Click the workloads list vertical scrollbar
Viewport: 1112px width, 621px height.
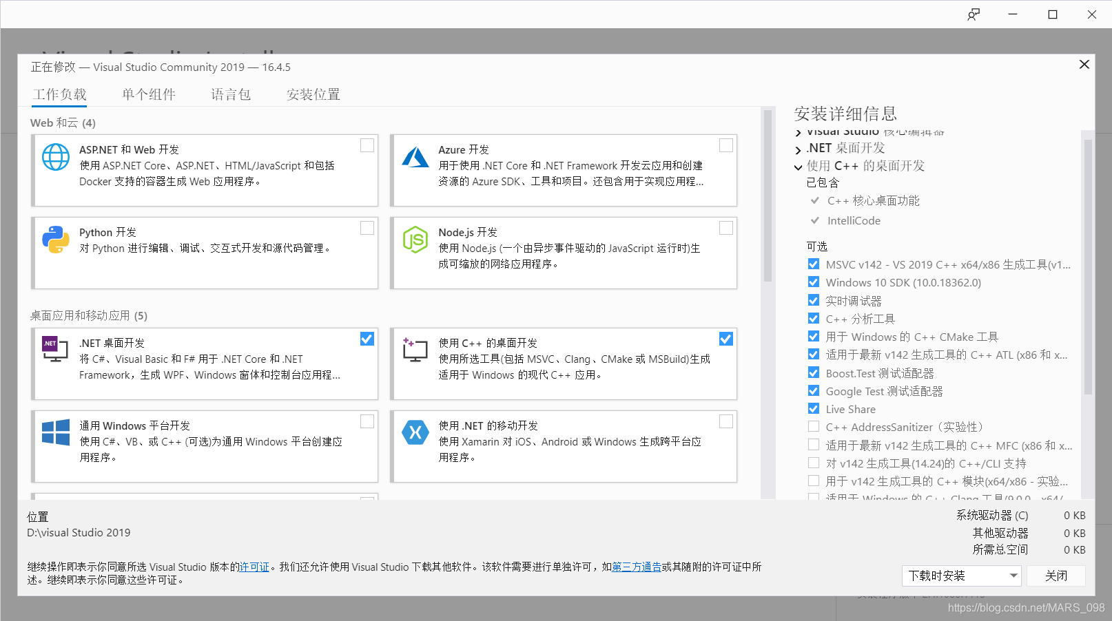click(768, 196)
